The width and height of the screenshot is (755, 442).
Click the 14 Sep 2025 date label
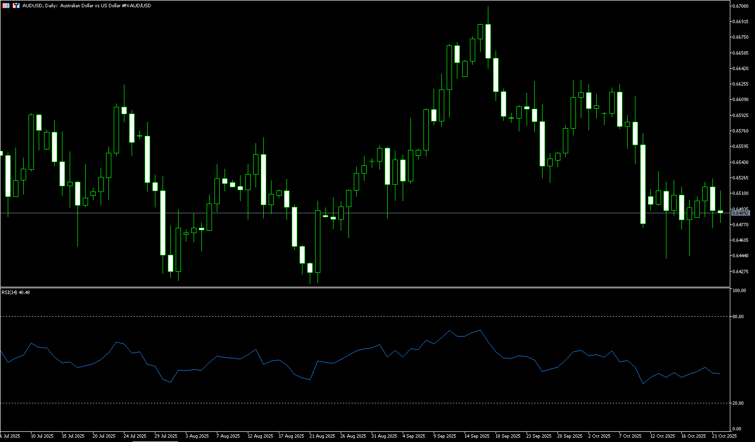coord(477,436)
